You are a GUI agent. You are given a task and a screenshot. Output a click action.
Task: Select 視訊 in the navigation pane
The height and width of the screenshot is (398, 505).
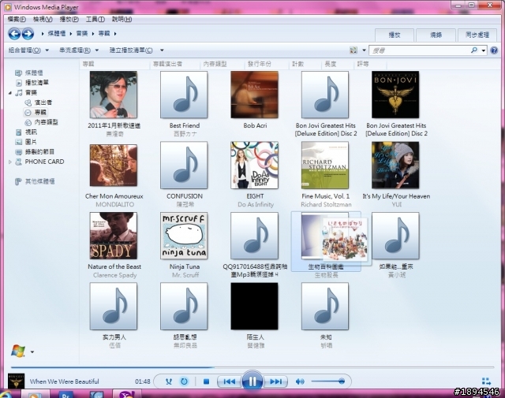[31, 132]
